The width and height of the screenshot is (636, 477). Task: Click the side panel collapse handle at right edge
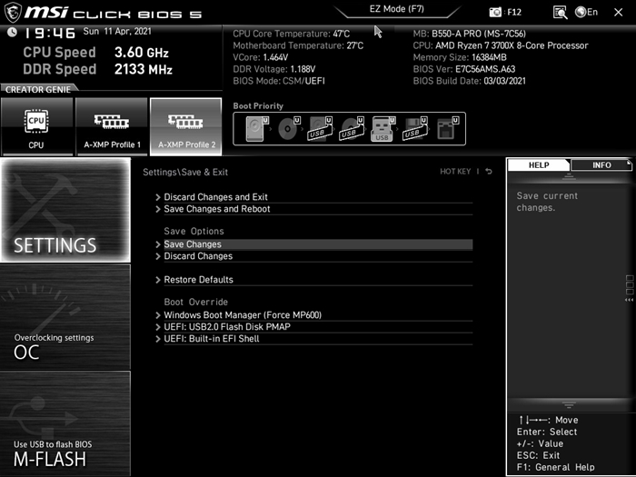pos(630,288)
